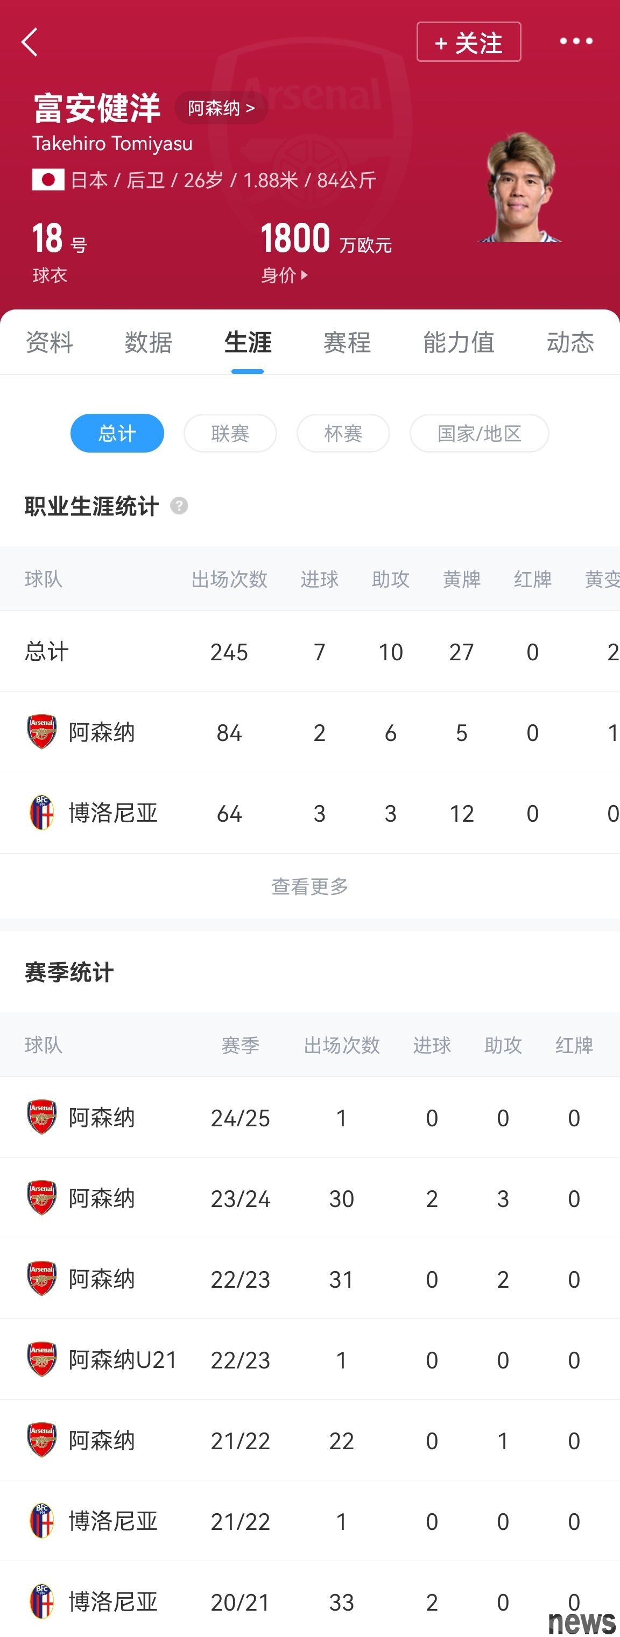Screen dimensions: 620x1637
Task: Open the Arsenal crest in the career totals table
Action: [x=42, y=732]
